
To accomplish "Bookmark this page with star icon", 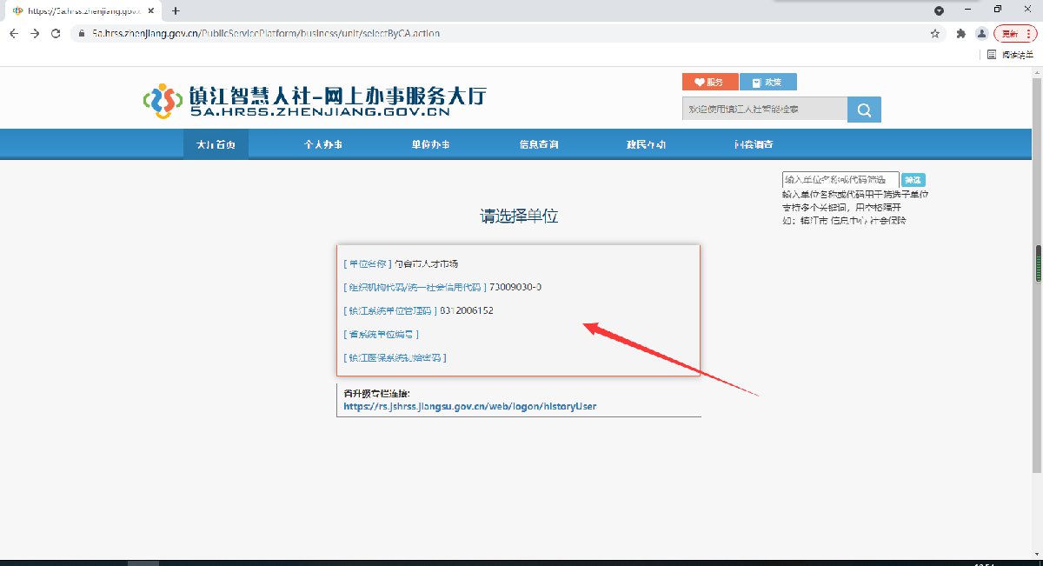I will pyautogui.click(x=935, y=33).
